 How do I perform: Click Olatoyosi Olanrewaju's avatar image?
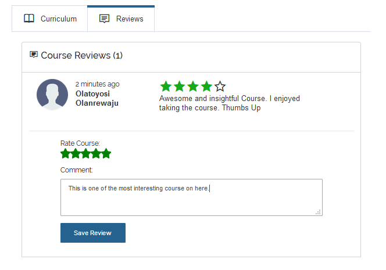tap(52, 95)
